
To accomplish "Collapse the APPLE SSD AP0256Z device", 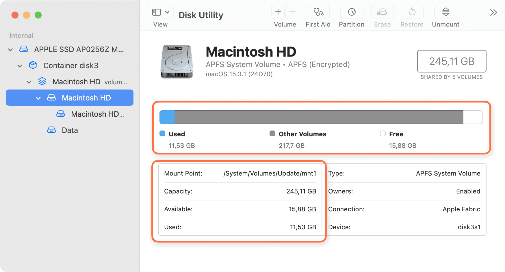I will click(10, 49).
